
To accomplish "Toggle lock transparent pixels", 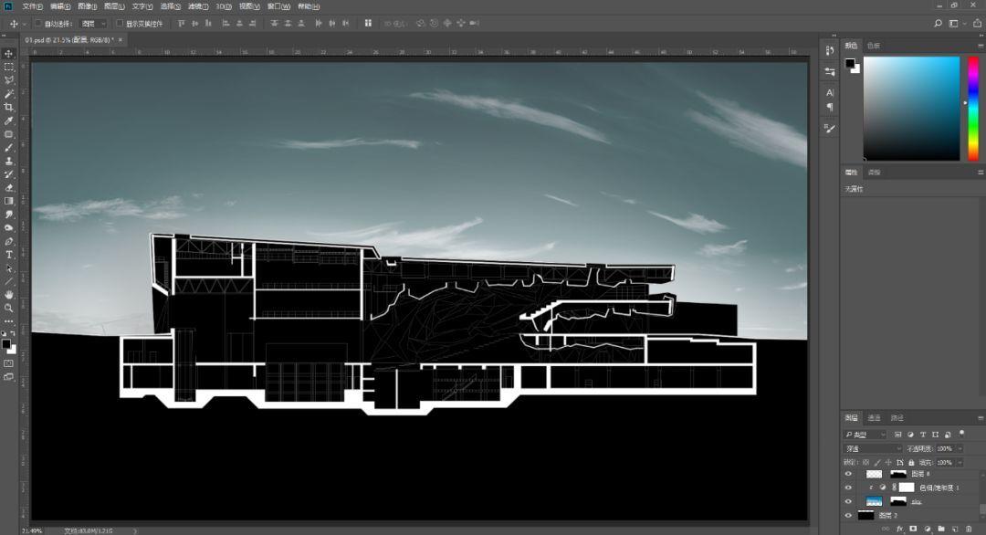I will 865,462.
